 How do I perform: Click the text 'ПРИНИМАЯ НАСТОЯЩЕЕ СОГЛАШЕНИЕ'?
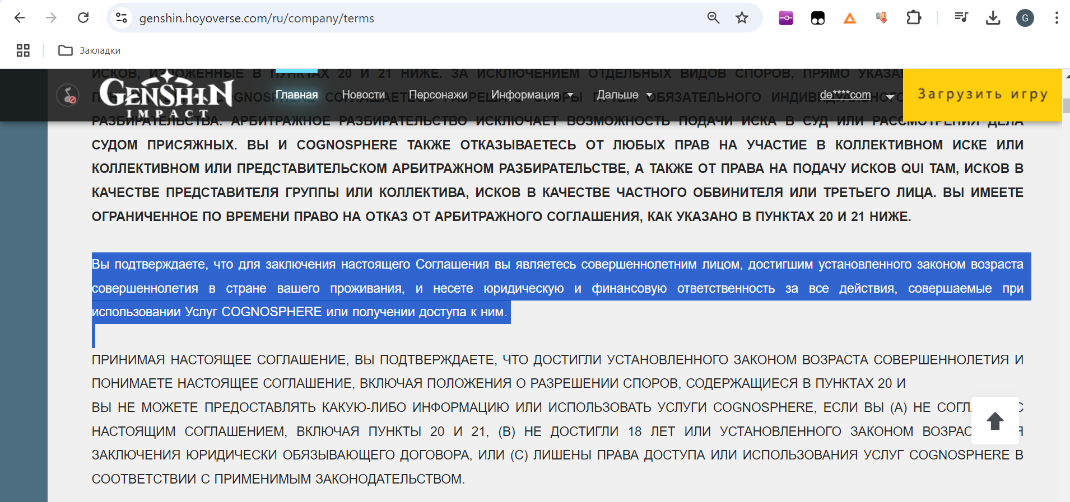(x=219, y=359)
